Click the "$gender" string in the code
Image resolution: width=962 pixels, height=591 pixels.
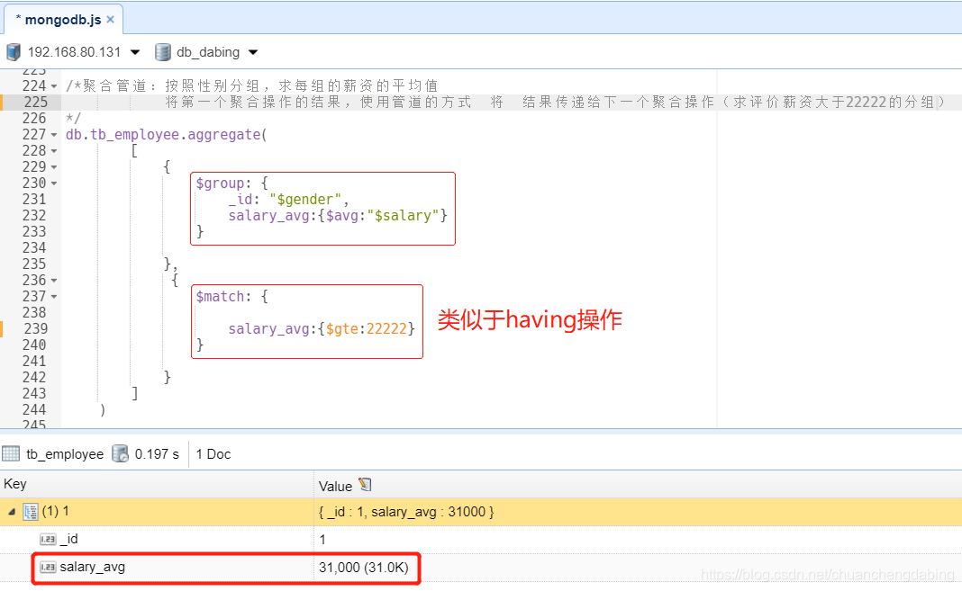coord(305,200)
